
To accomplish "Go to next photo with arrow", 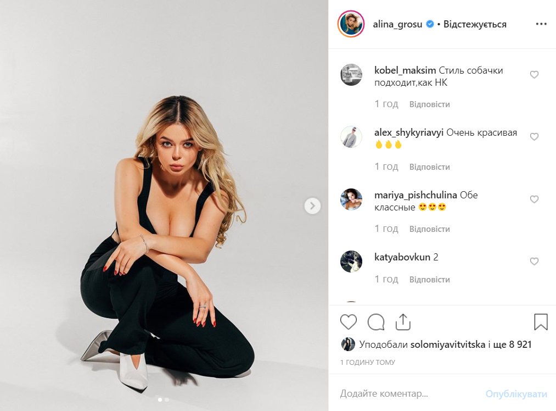I will point(312,206).
